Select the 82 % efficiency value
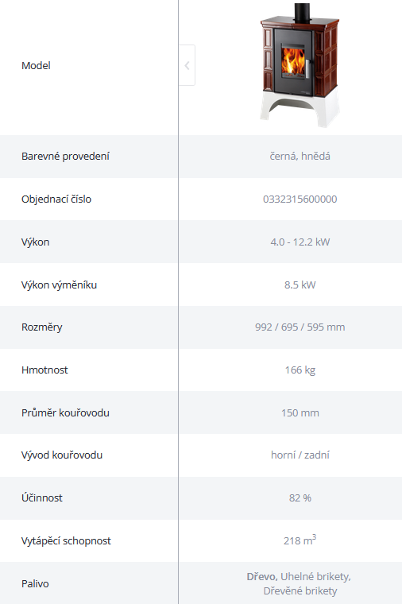 (x=300, y=498)
